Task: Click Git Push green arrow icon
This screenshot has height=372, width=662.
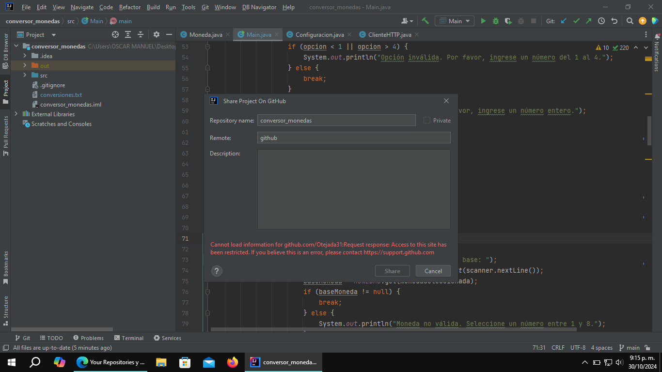Action: coord(588,21)
